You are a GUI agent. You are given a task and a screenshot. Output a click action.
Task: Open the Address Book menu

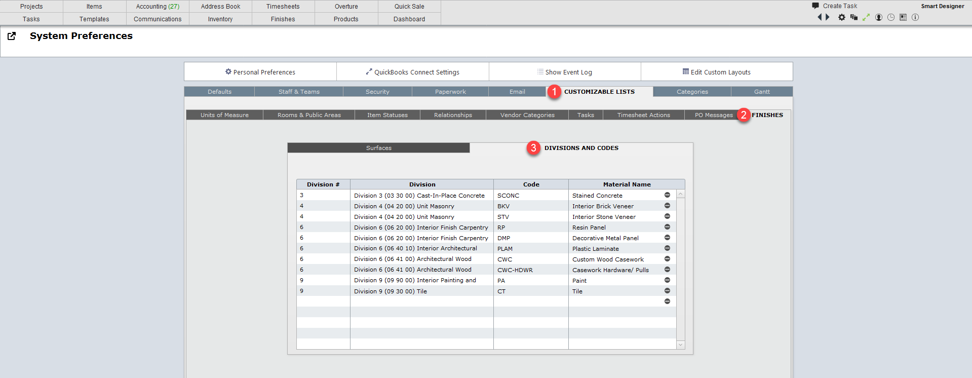pyautogui.click(x=220, y=7)
